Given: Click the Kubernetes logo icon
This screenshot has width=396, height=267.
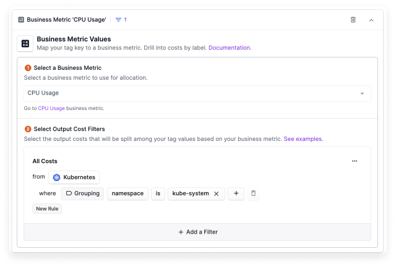Looking at the screenshot, I should point(56,177).
